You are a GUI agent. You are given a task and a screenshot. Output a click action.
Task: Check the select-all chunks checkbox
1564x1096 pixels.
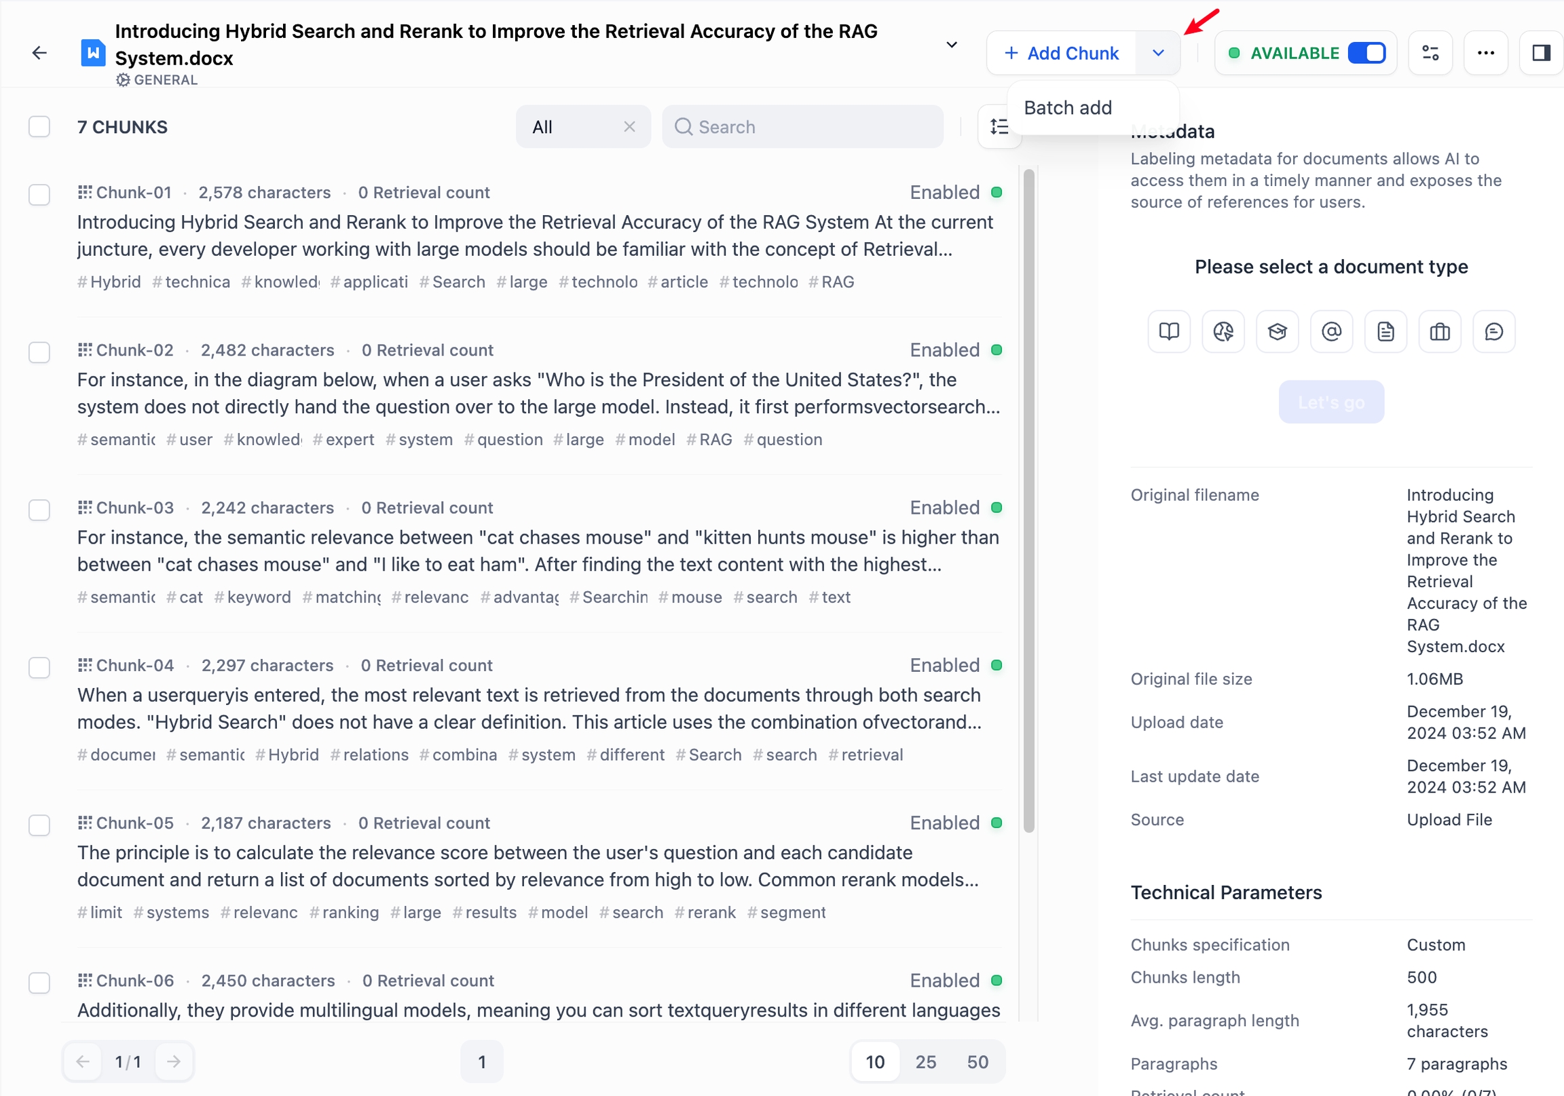click(39, 127)
